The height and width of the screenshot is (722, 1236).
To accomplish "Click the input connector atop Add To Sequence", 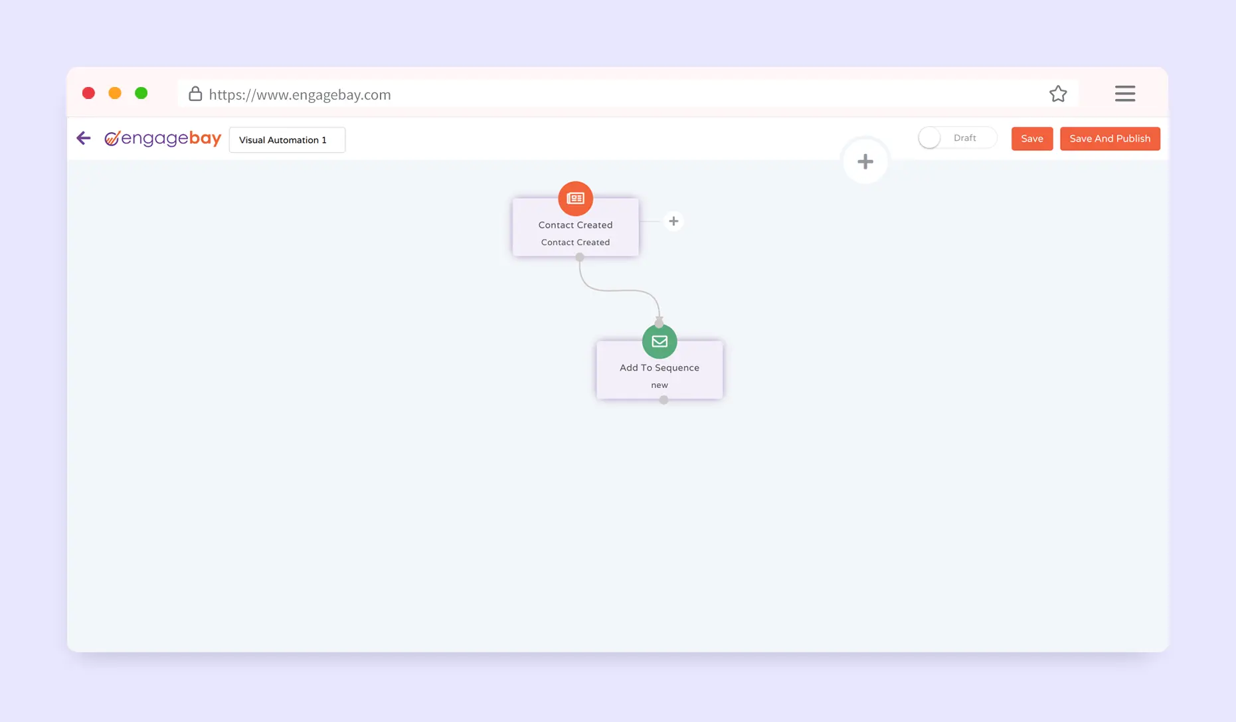I will (x=659, y=323).
